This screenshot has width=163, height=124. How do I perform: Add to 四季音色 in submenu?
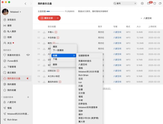tap(83, 104)
